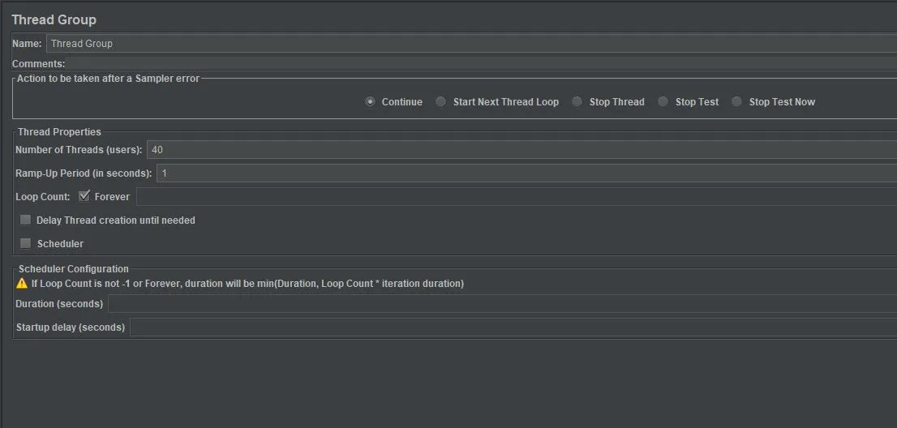This screenshot has height=428, width=897.
Task: Enable Delay Thread creation until needed
Action: tap(26, 220)
